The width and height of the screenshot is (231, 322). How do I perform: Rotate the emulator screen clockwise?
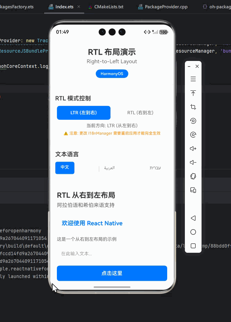(x=193, y=135)
